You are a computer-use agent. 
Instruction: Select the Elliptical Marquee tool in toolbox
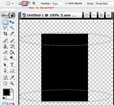tap(5, 22)
